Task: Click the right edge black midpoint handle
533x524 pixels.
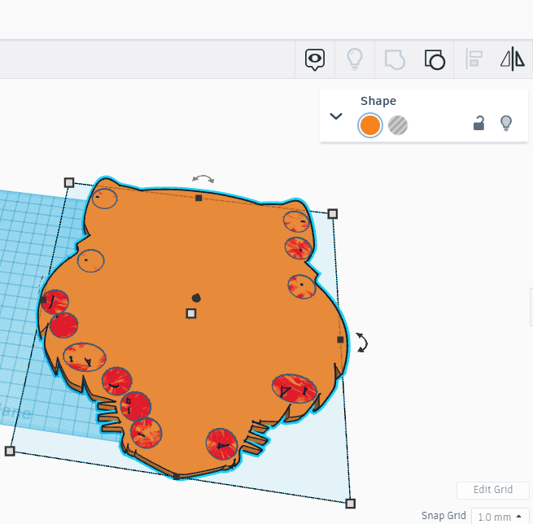Action: pyautogui.click(x=340, y=339)
